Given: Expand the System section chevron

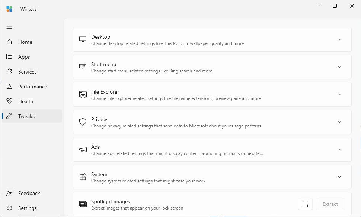Looking at the screenshot, I should (339, 177).
